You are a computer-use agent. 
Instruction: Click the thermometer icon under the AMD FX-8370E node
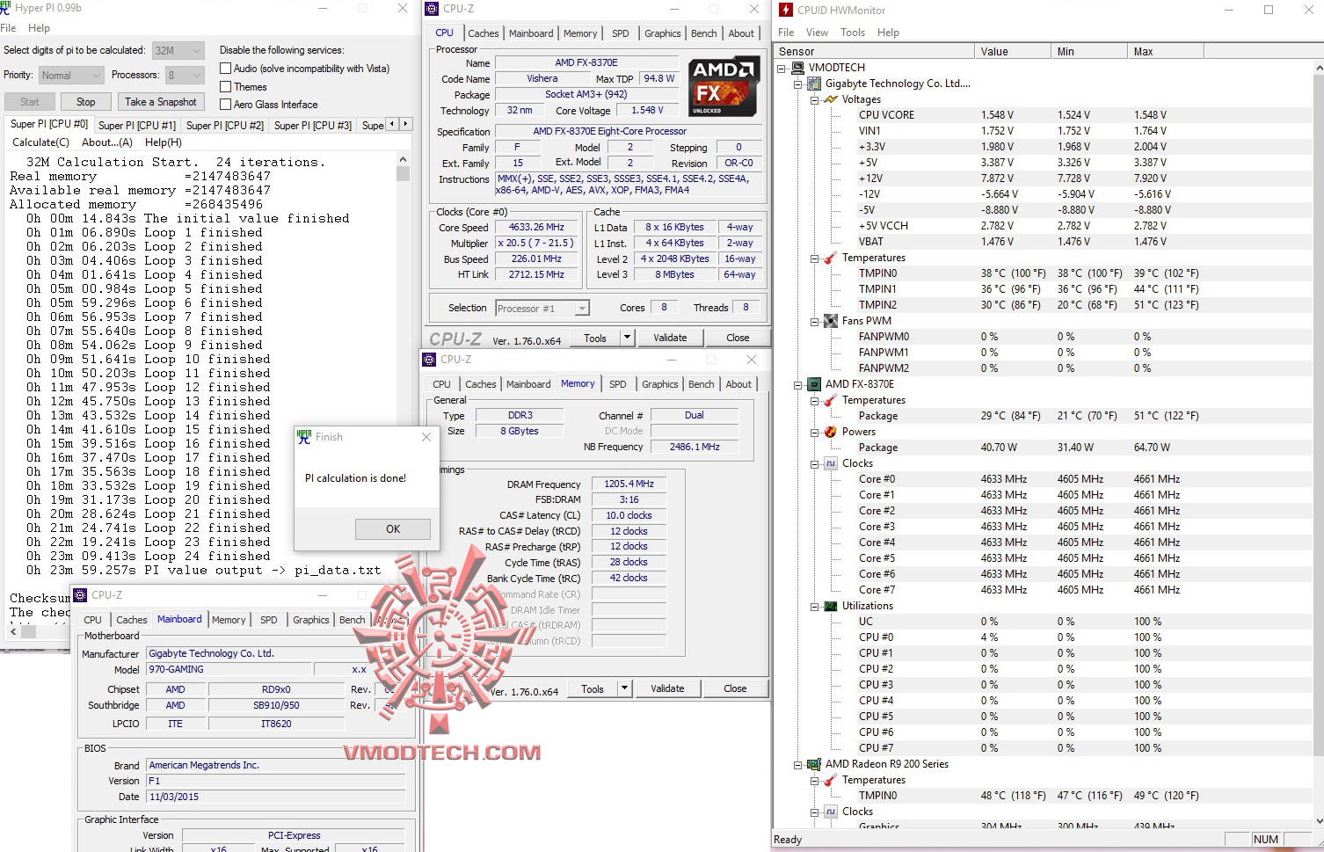(831, 400)
